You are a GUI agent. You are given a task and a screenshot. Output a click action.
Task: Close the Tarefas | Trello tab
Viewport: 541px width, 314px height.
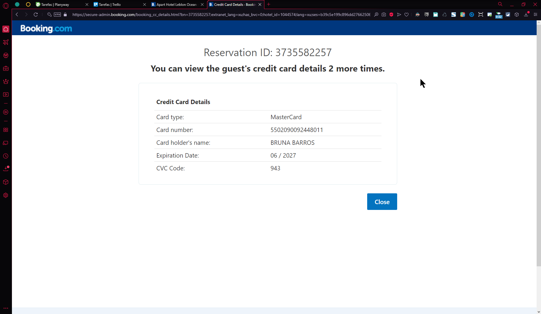(144, 5)
